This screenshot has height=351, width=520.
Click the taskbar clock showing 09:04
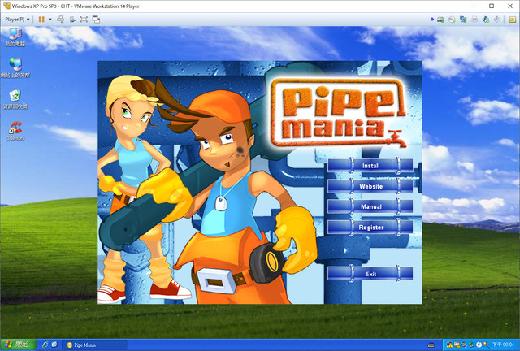click(503, 345)
